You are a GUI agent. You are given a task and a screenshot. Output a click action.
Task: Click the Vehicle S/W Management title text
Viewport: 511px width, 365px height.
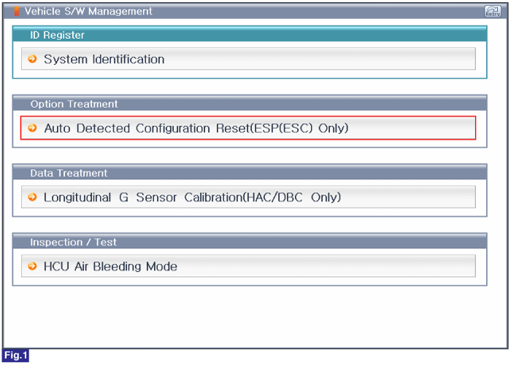[88, 12]
